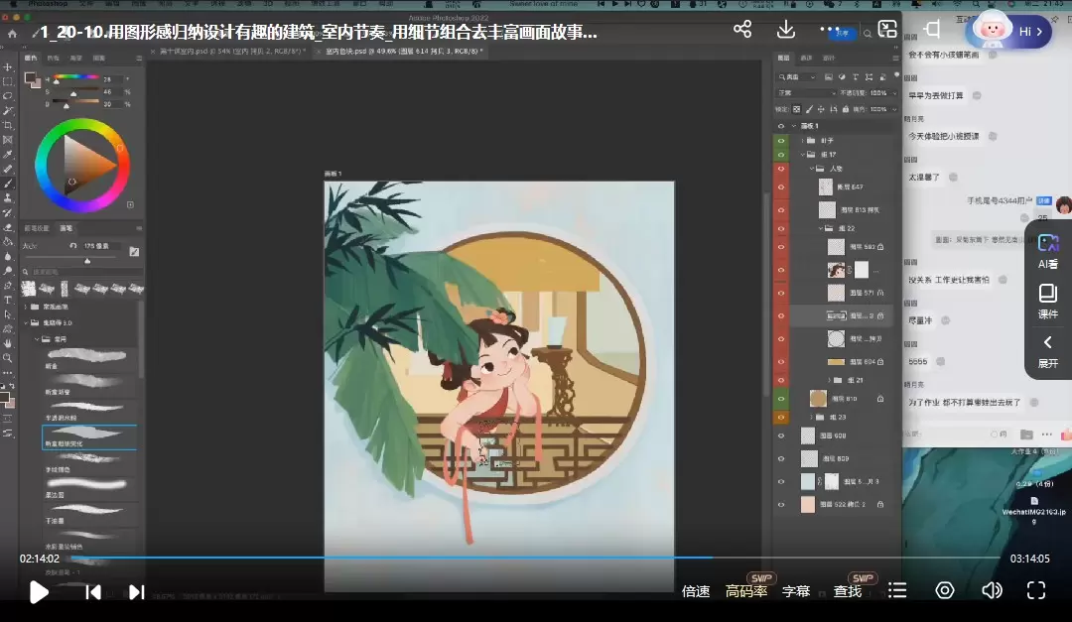Select the Eraser tool

click(x=8, y=227)
